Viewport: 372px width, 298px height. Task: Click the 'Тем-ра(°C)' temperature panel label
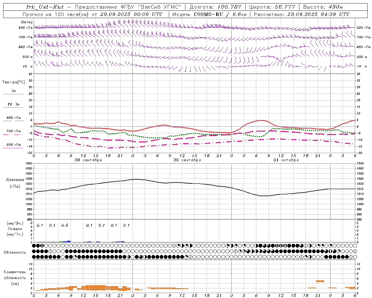tap(14, 82)
